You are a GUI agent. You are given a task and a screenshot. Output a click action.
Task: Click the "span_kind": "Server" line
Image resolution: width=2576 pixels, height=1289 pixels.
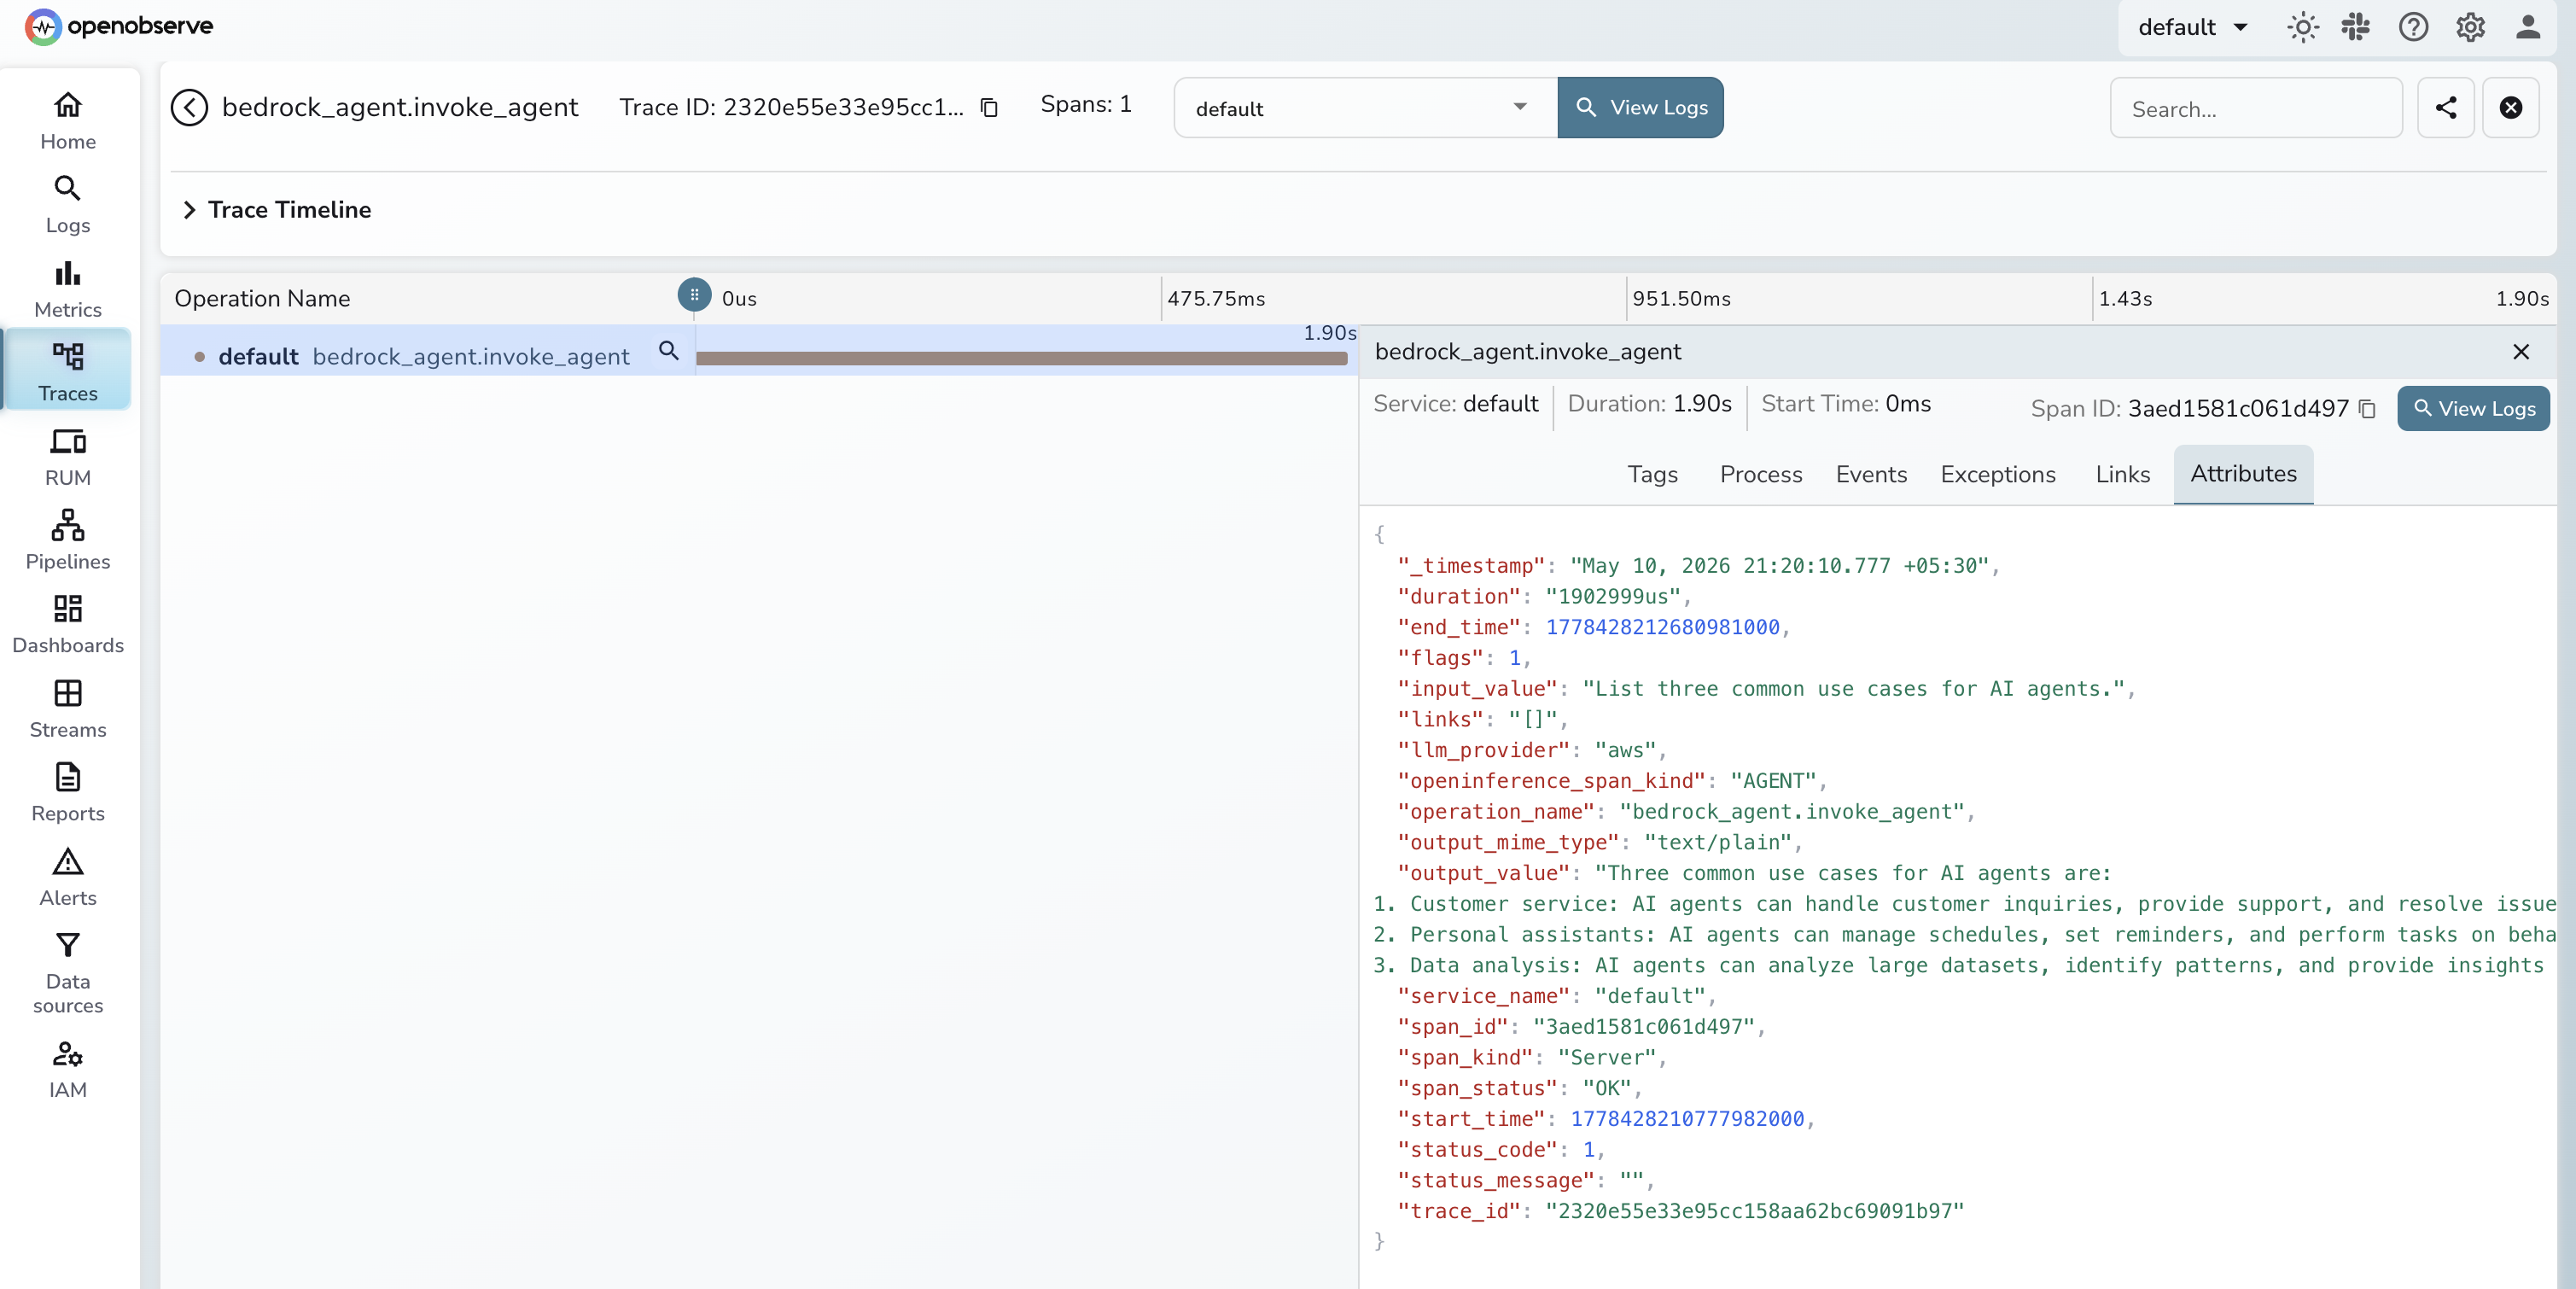pos(1532,1056)
